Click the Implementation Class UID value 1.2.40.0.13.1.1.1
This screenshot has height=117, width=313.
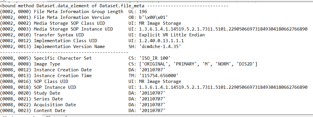tap(161, 41)
